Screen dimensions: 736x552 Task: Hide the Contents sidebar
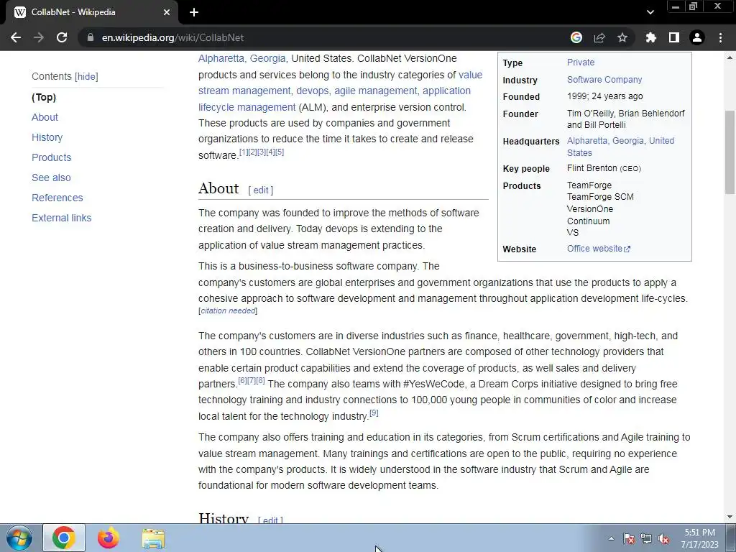tap(87, 76)
